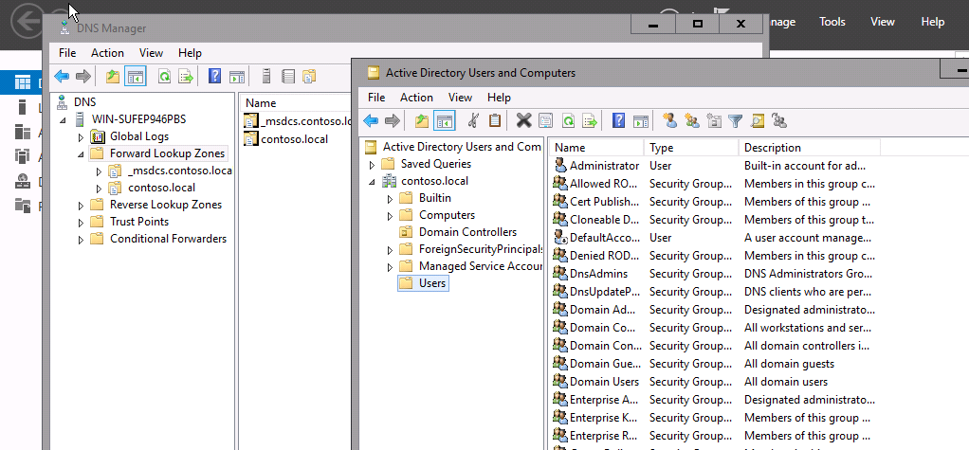Expand the Trust Points node
The image size is (969, 450).
pyautogui.click(x=81, y=223)
